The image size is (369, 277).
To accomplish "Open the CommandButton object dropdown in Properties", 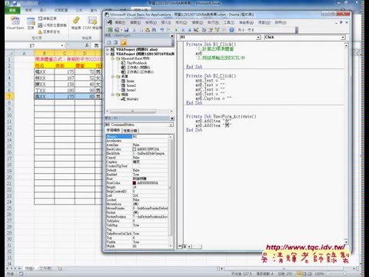I will point(171,125).
